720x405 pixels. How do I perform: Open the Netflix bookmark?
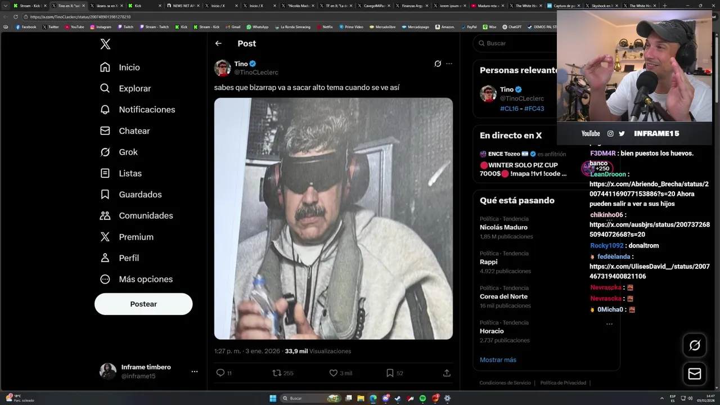(x=325, y=26)
